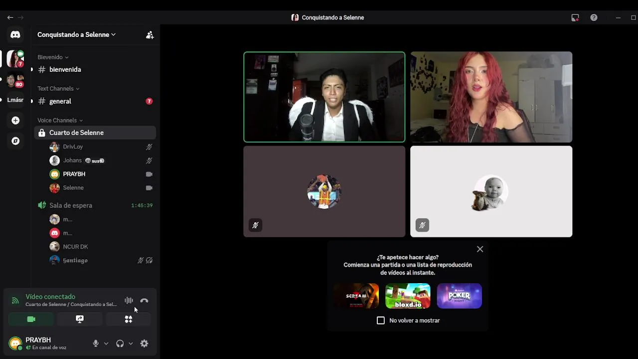The image size is (638, 359).
Task: Select Cuarto de Selenne voice channel
Action: (95, 133)
